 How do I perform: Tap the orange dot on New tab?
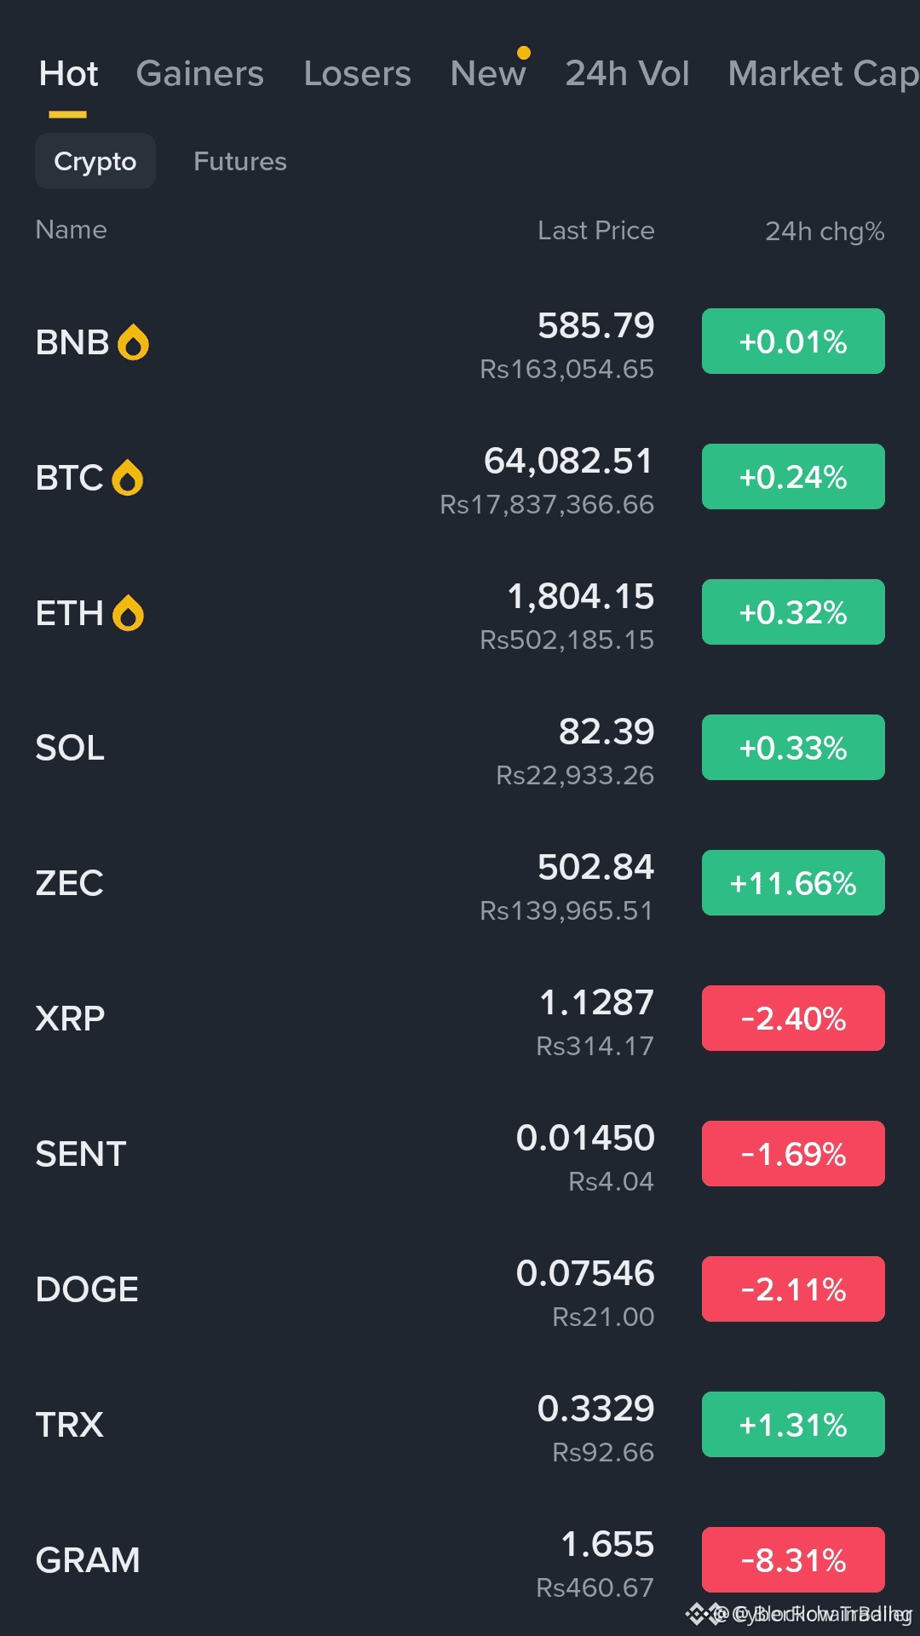pos(524,53)
